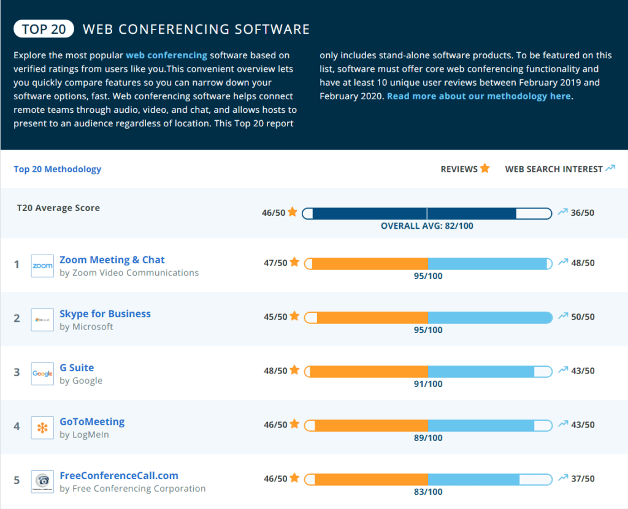
Task: Click by Microsoft vendor text
Action: pyautogui.click(x=86, y=327)
